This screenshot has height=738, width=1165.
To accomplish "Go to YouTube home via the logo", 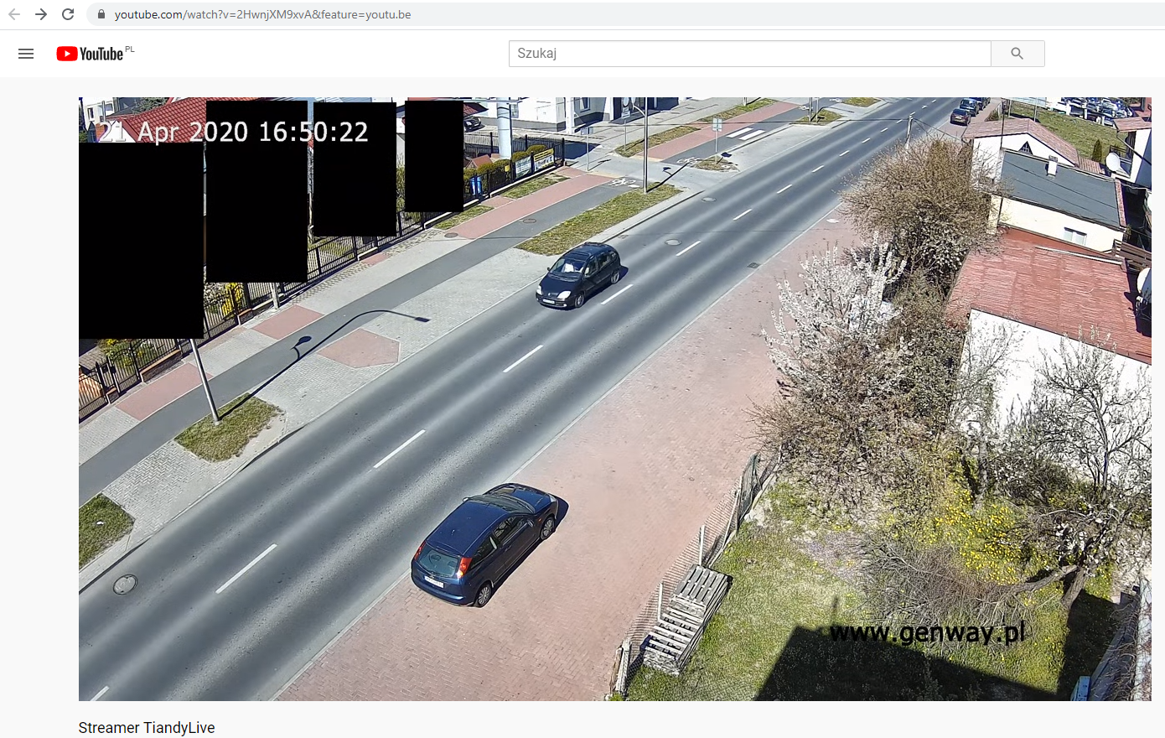I will [90, 54].
